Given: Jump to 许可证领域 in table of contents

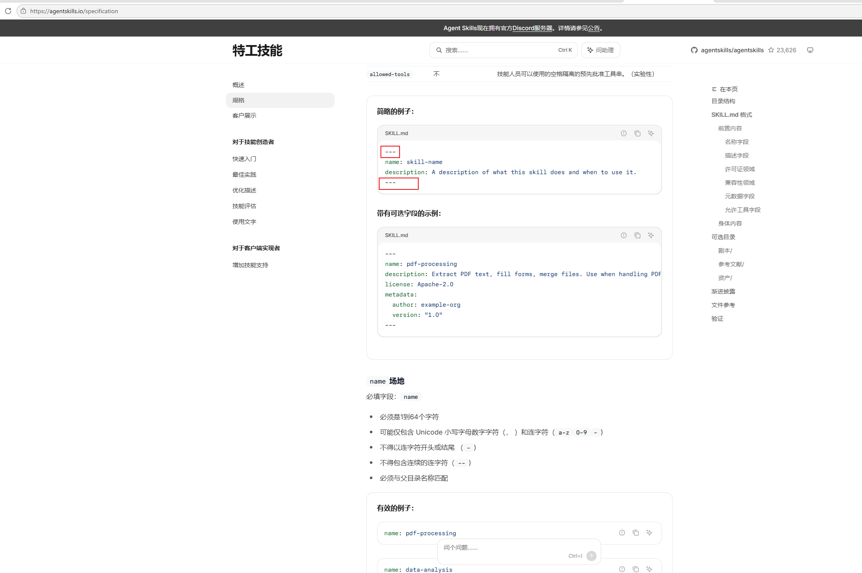Looking at the screenshot, I should (740, 169).
